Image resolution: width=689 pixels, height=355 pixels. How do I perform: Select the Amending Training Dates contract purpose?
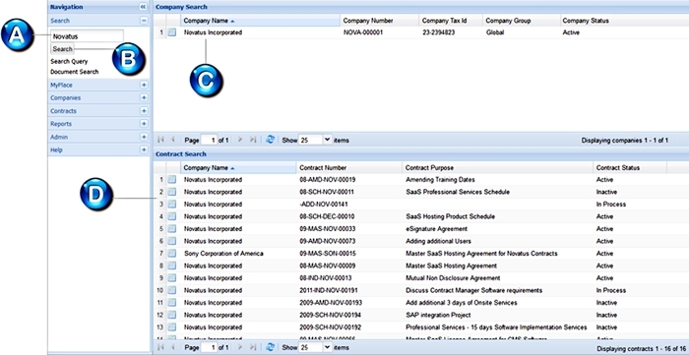point(440,180)
